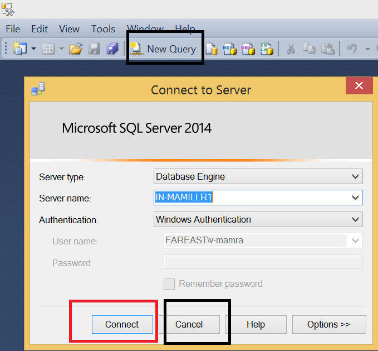The image size is (378, 351).
Task: Click the User name combo box
Action: coord(263,241)
